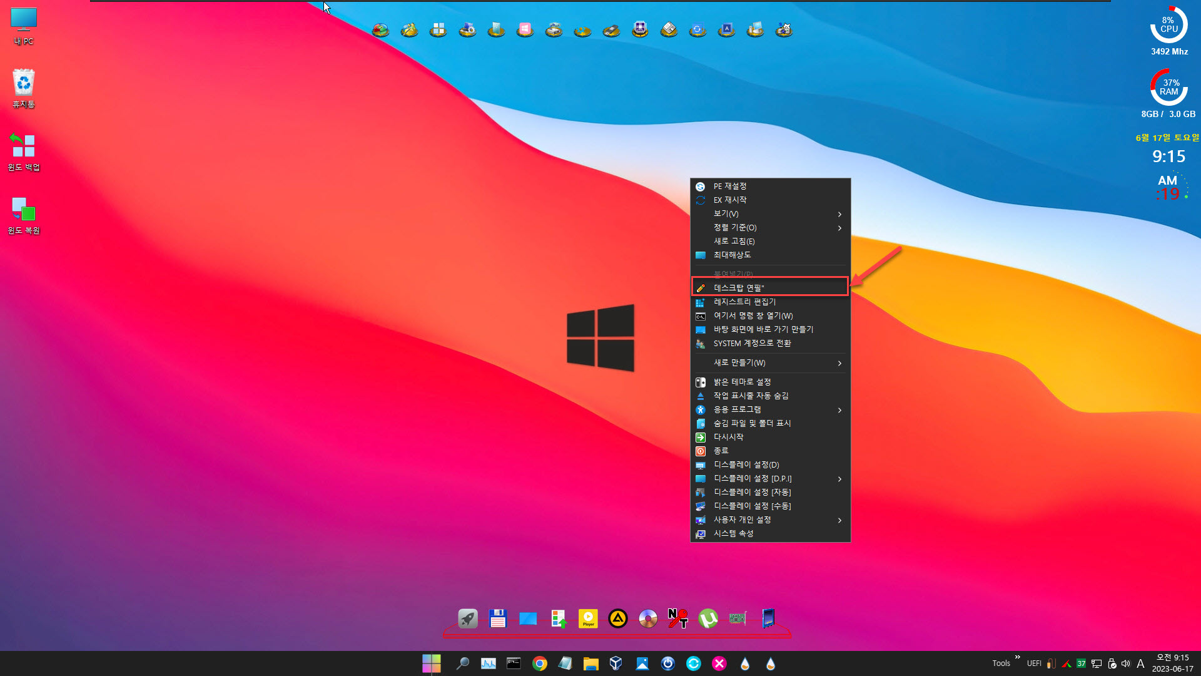Switch input language via tray 'A' indicator

1140,663
